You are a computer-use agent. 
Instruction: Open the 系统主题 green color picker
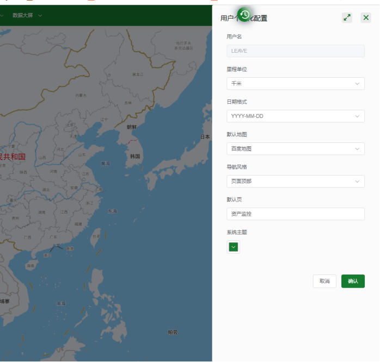[x=234, y=247]
